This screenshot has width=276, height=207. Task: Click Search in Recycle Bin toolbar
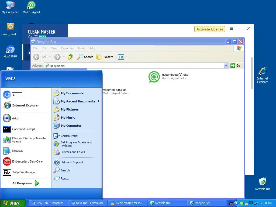tap(85, 57)
